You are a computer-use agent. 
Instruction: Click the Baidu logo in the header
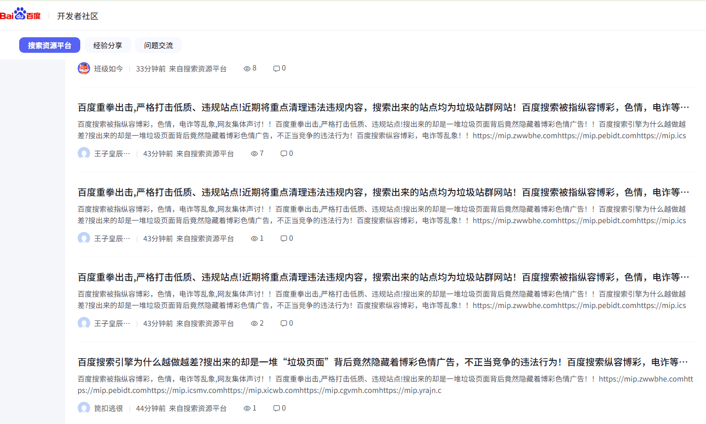pyautogui.click(x=21, y=14)
